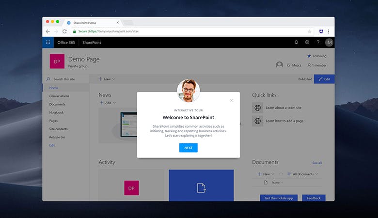Open Pages in left navigation
378x218 pixels.
click(x=53, y=121)
